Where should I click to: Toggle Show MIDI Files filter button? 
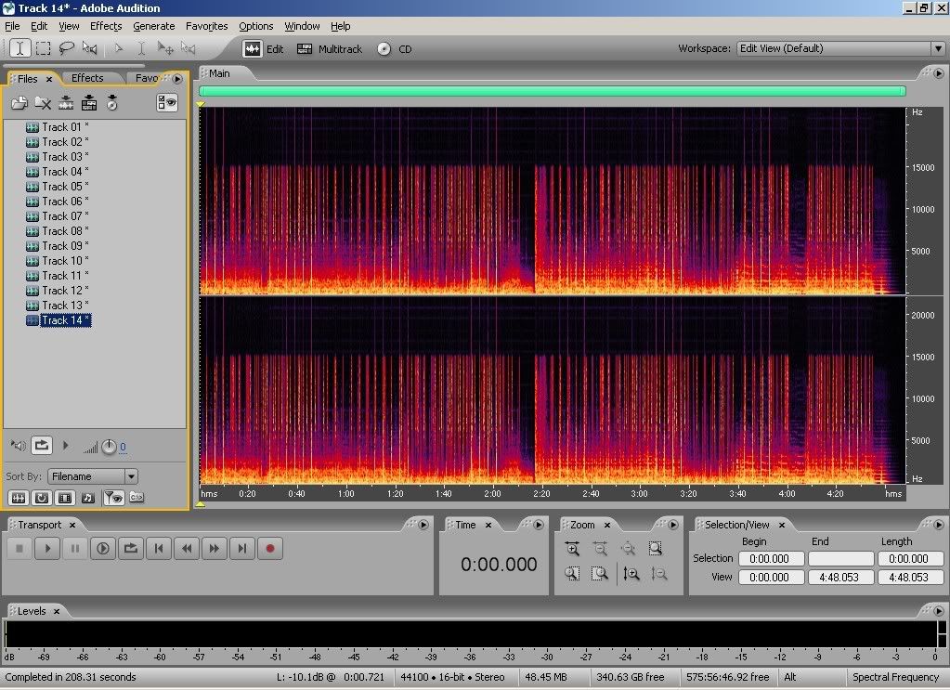pyautogui.click(x=88, y=498)
